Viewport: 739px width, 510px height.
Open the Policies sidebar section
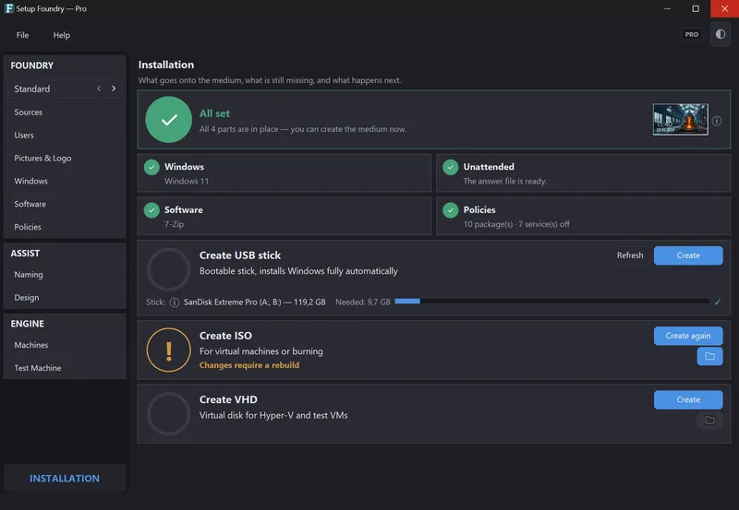(x=65, y=227)
